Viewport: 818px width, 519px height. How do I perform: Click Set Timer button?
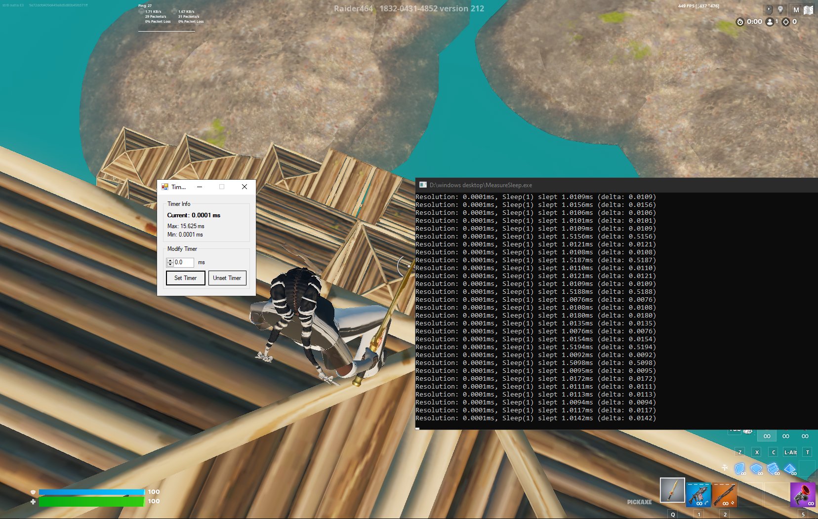[x=185, y=278]
